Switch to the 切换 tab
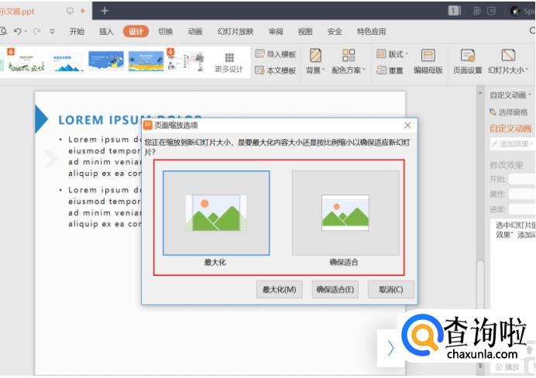Screen dimensions: 536x378 (x=166, y=32)
